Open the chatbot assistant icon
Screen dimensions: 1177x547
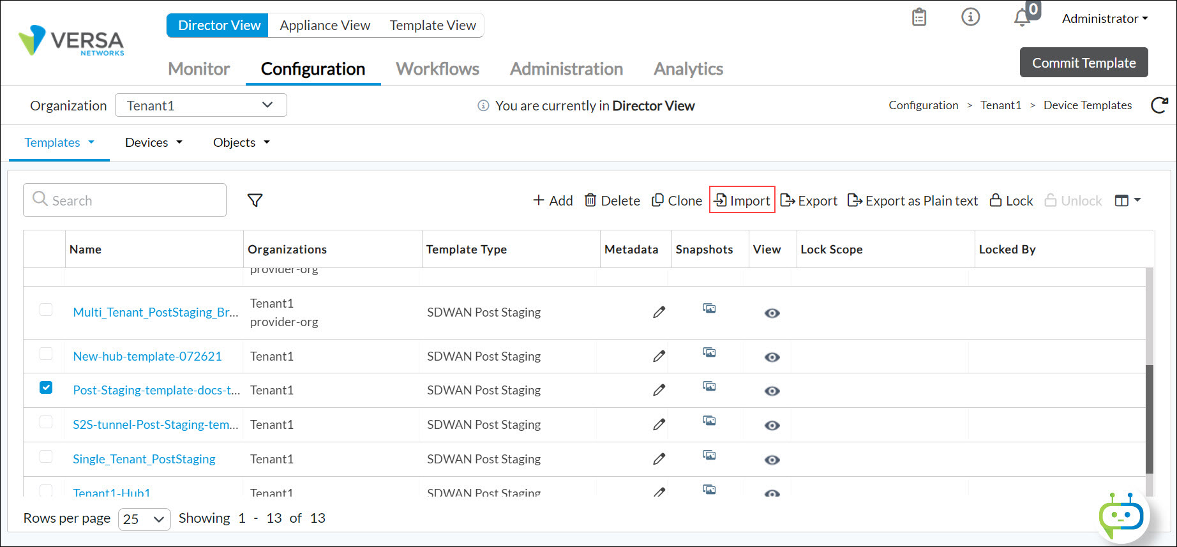1121,515
